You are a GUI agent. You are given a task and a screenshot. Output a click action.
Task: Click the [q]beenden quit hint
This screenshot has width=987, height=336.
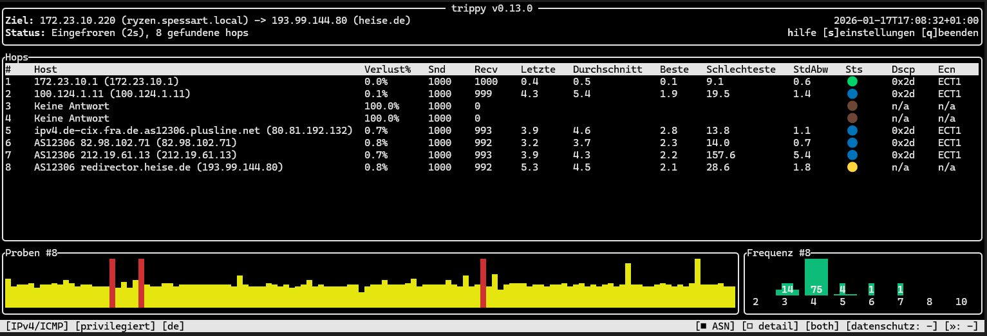pyautogui.click(x=950, y=33)
